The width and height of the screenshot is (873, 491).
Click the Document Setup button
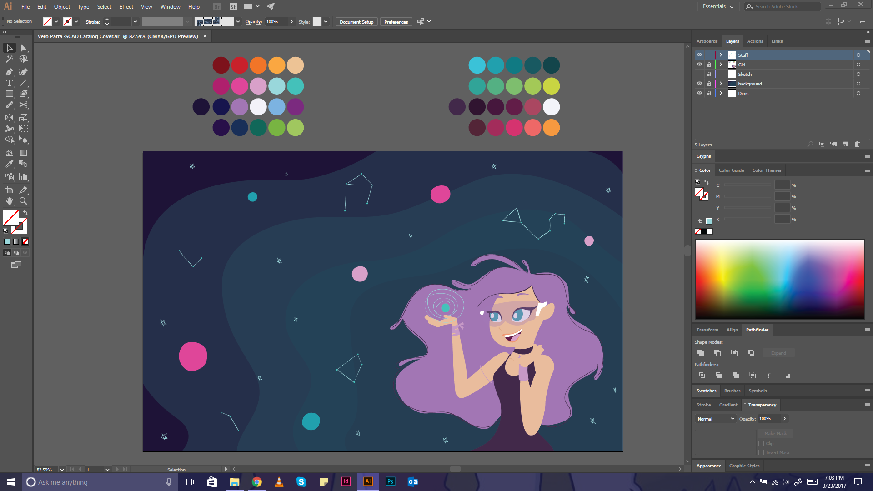(356, 22)
